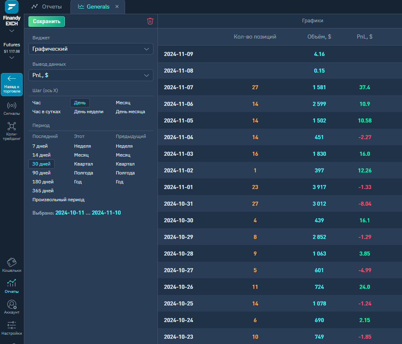Select last 30 дней period
Screen dimensions: 402x344
41,164
